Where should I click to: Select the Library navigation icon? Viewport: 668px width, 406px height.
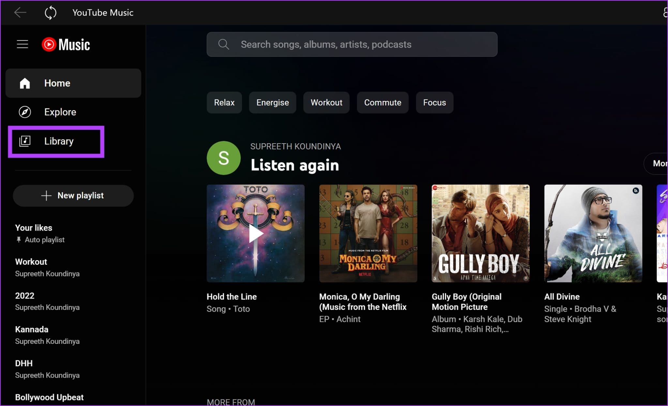click(25, 141)
